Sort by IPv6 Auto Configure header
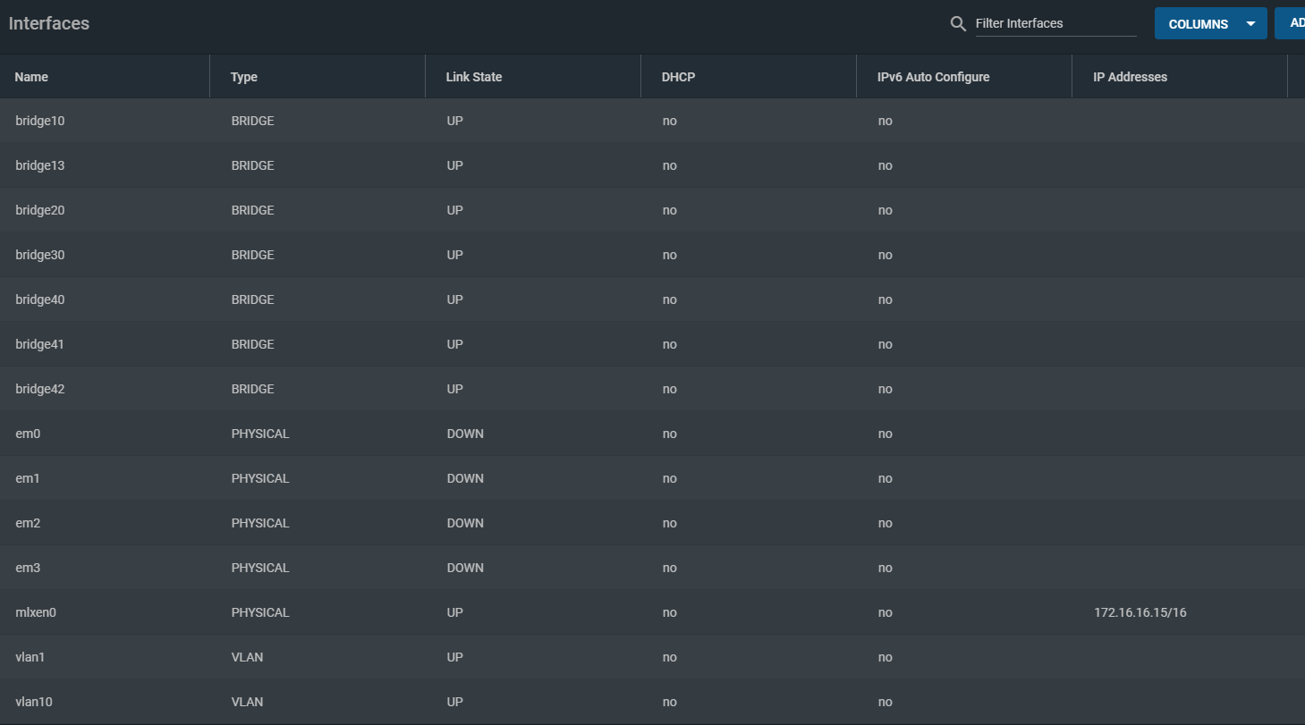Image resolution: width=1305 pixels, height=725 pixels. (x=934, y=77)
